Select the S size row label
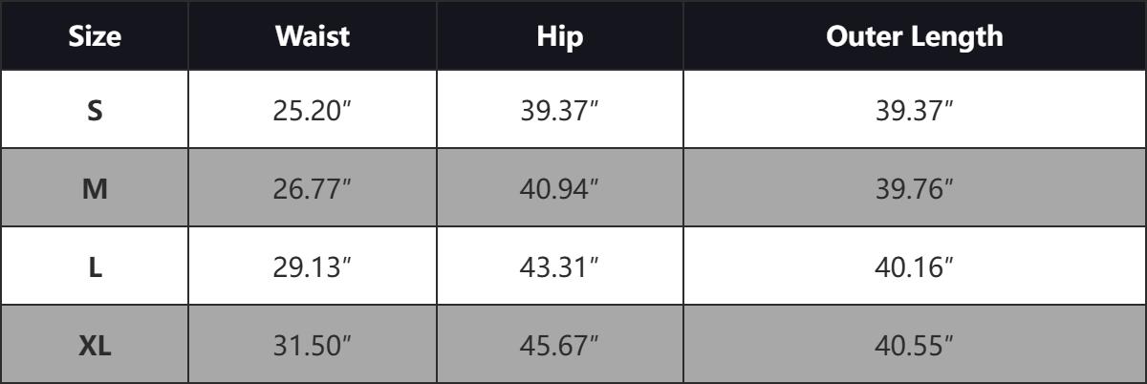1147x384 pixels. [95, 111]
